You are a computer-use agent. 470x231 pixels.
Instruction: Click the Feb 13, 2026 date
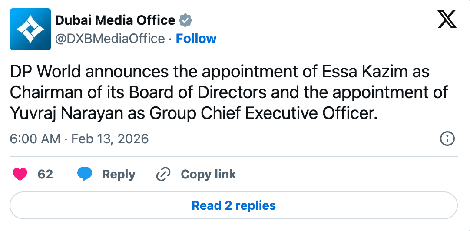click(110, 139)
